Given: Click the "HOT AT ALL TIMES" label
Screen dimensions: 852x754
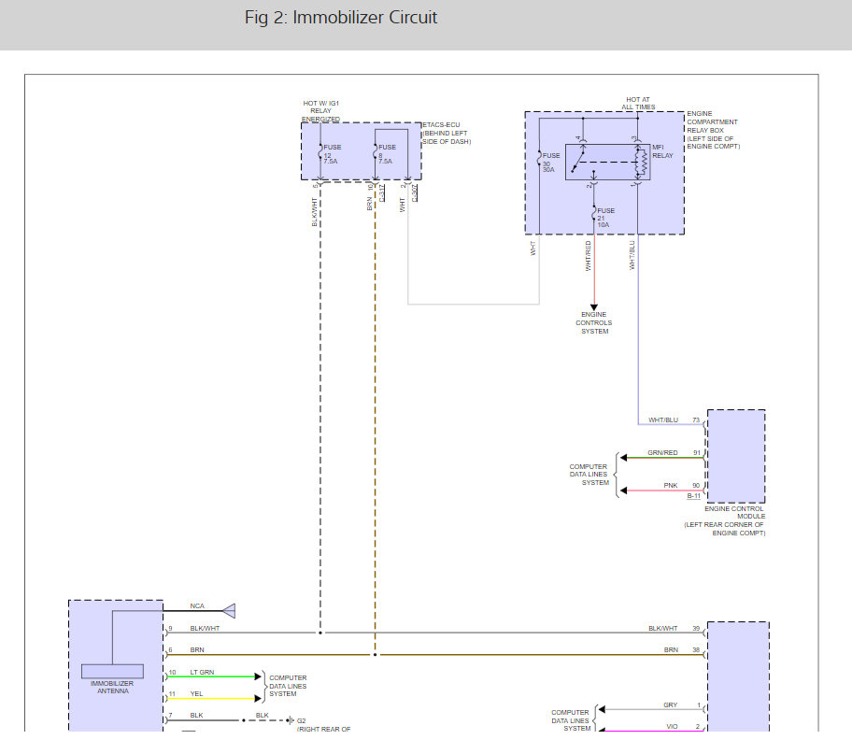Looking at the screenshot, I should [x=638, y=104].
